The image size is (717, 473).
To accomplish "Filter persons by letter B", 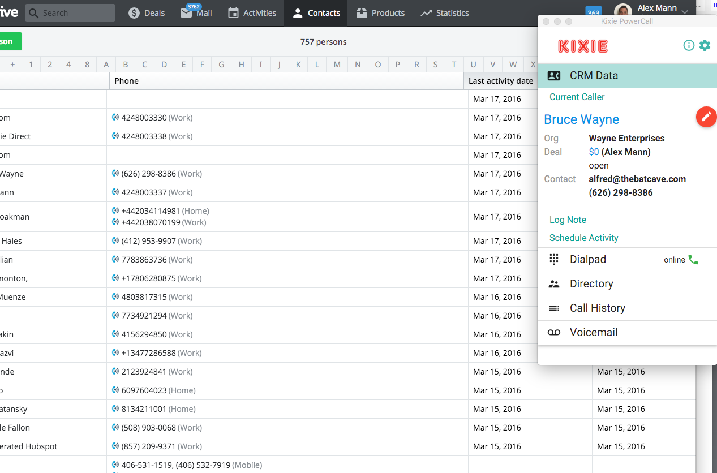I will (125, 64).
